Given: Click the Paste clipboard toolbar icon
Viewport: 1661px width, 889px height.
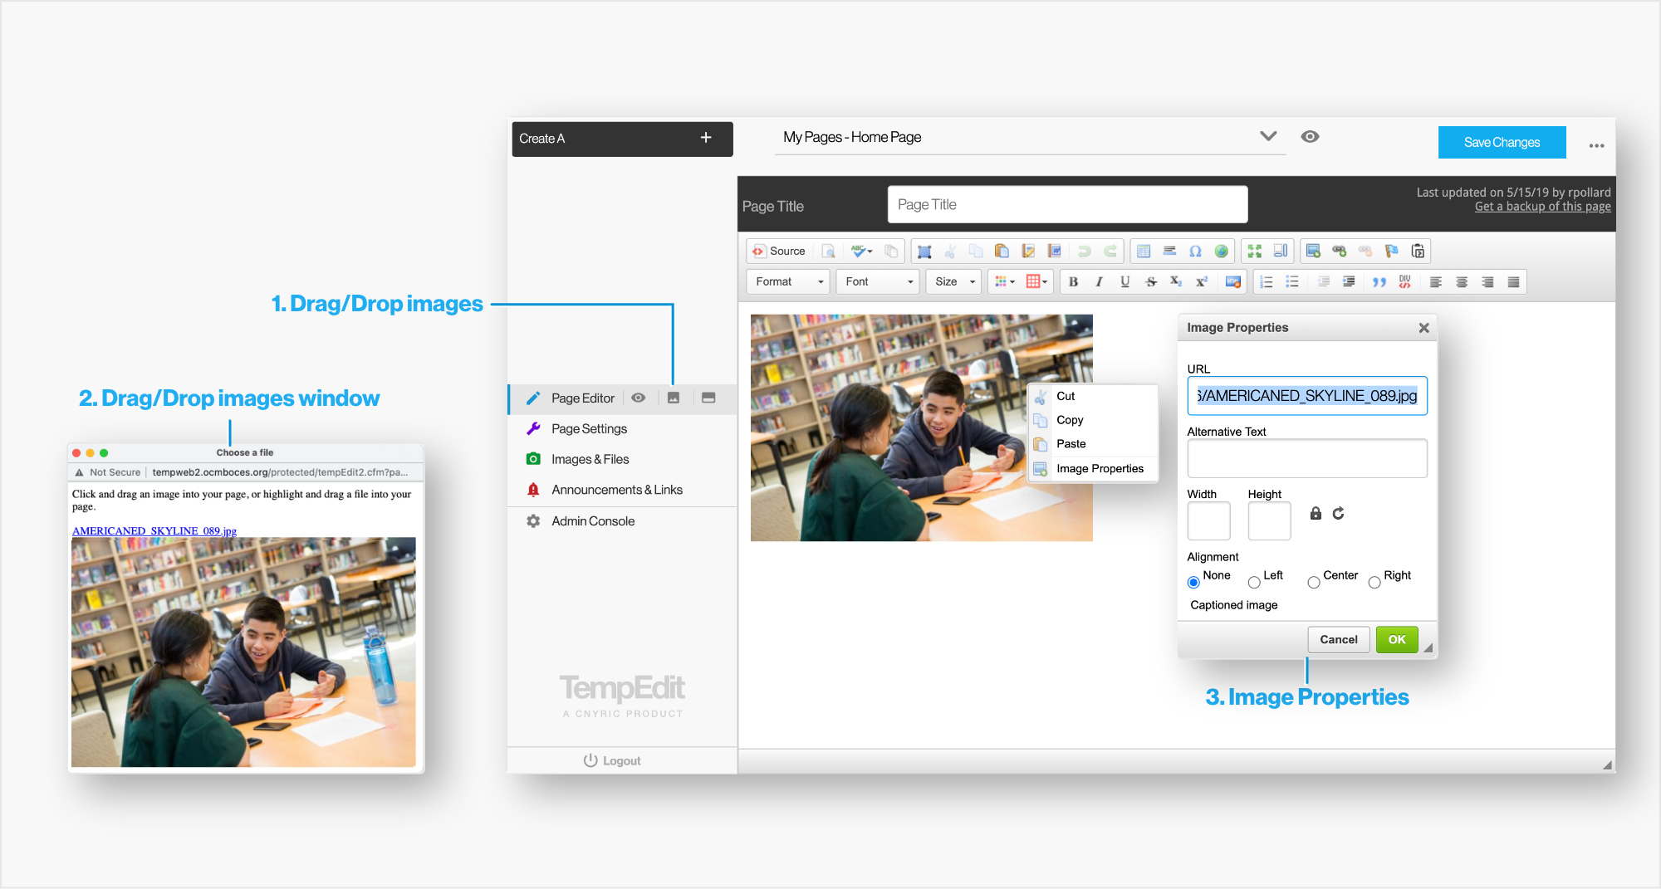Looking at the screenshot, I should [x=1002, y=251].
